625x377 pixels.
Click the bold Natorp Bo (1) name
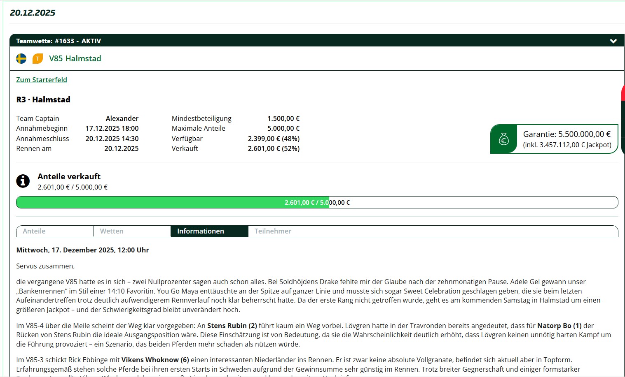pos(559,326)
